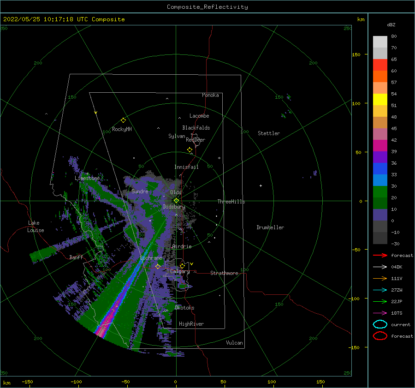The image size is (415, 388).
Task: Click the white 04DK arrow icon
Action: [x=380, y=267]
